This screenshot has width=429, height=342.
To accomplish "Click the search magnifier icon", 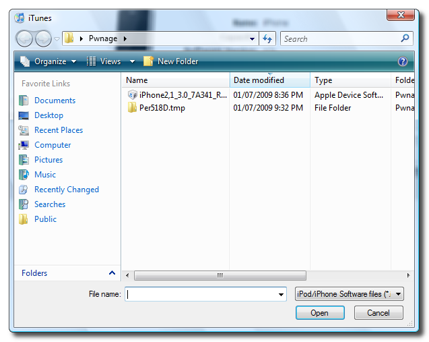I will tap(405, 38).
